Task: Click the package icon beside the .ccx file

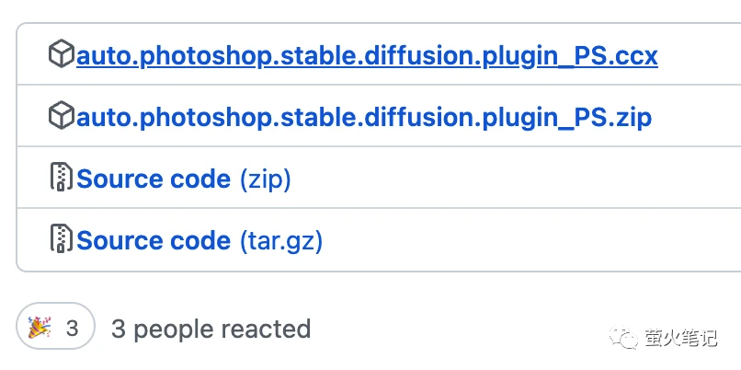Action: click(62, 55)
